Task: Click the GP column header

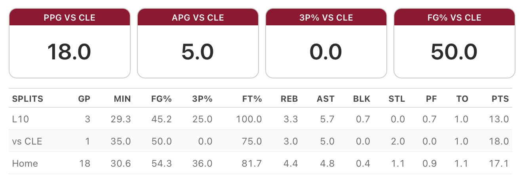Action: (x=84, y=99)
